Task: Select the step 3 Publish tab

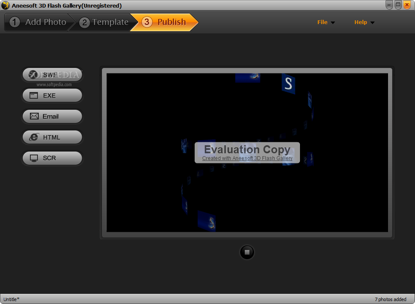Action: [164, 22]
